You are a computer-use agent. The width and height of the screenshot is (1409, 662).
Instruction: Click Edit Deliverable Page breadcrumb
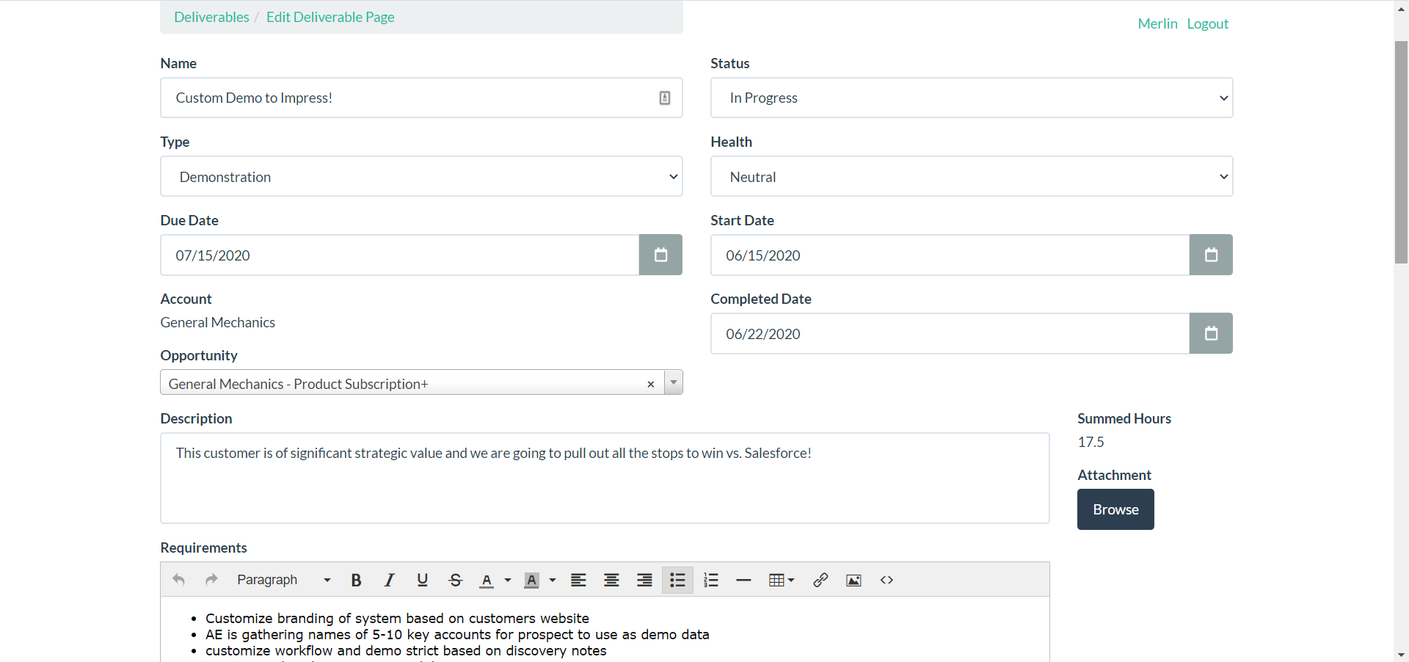point(330,17)
